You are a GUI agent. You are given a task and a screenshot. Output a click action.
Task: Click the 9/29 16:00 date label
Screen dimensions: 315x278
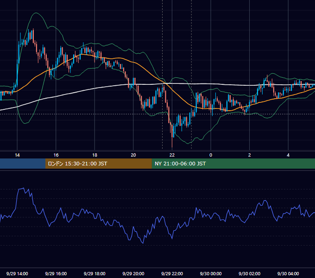point(56,273)
